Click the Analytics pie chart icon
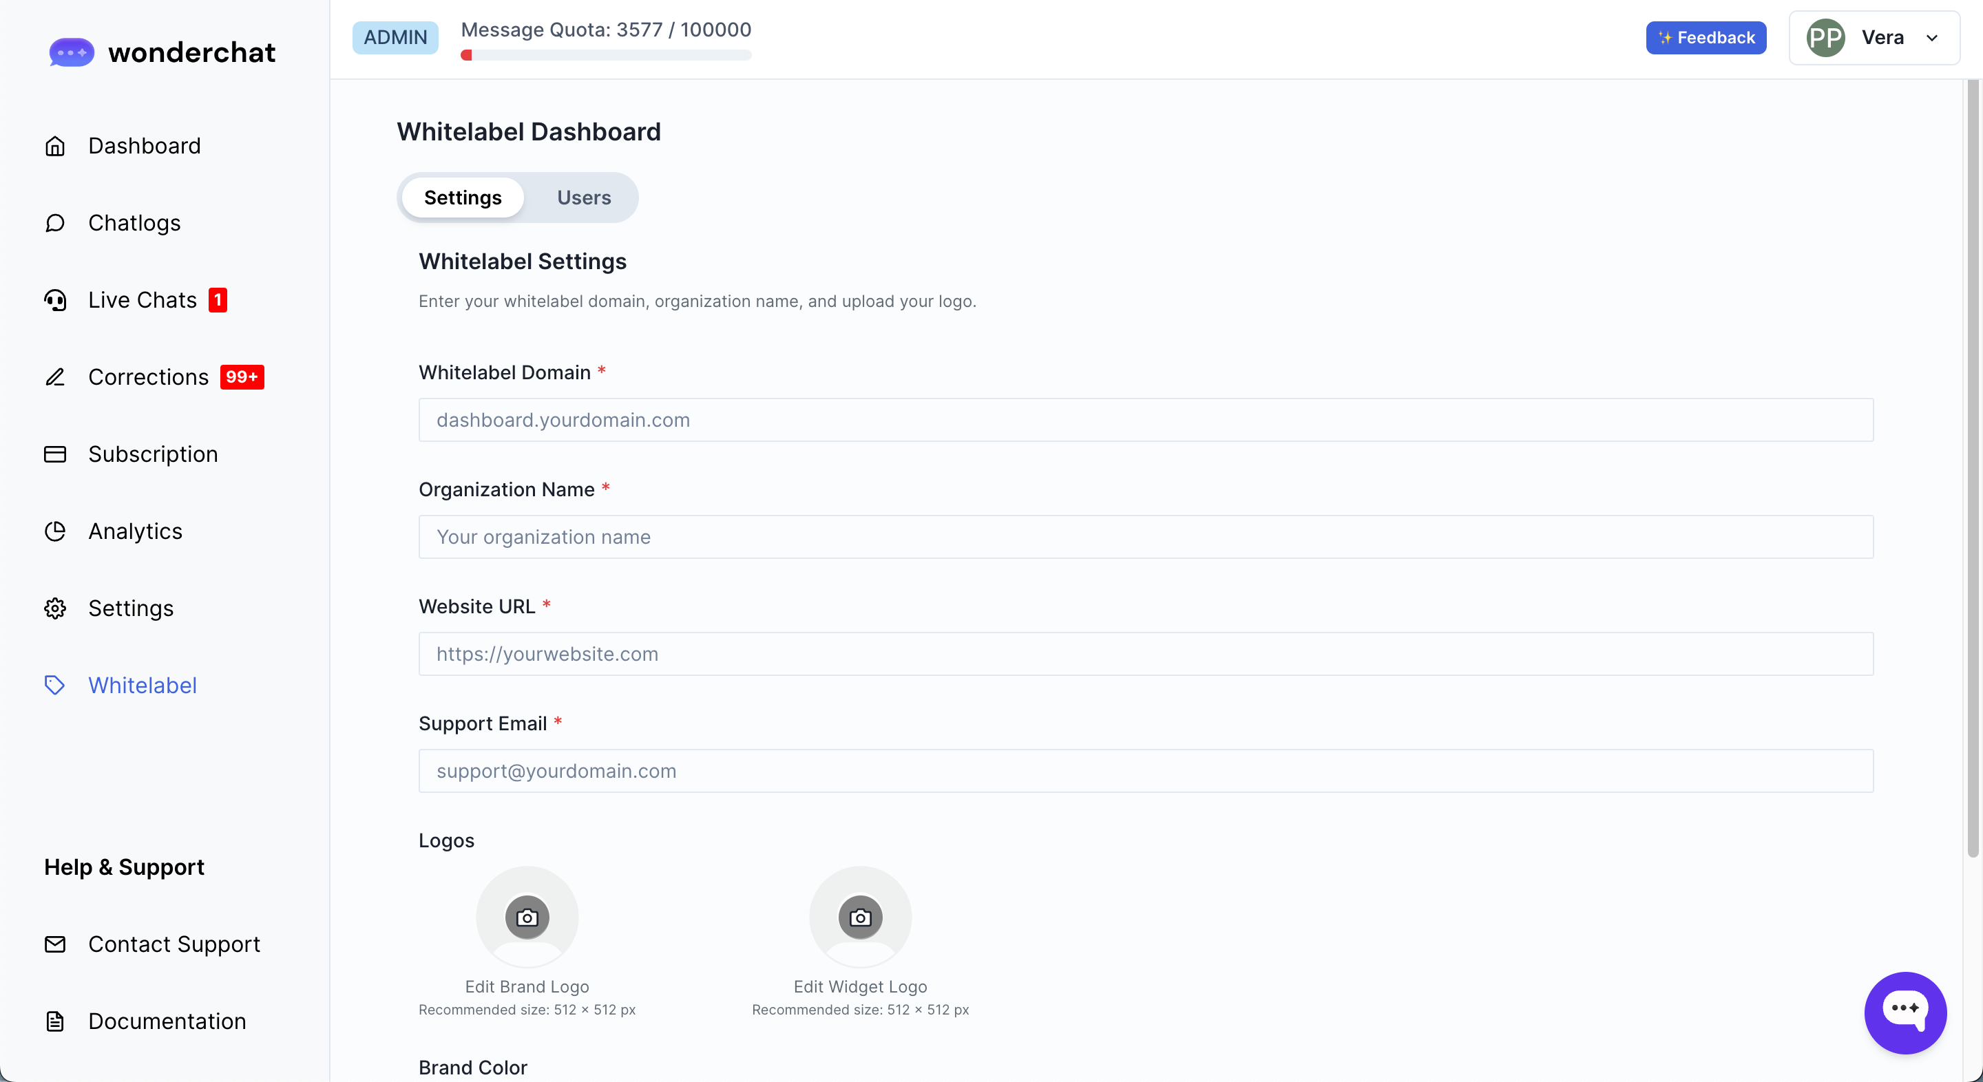 [54, 531]
